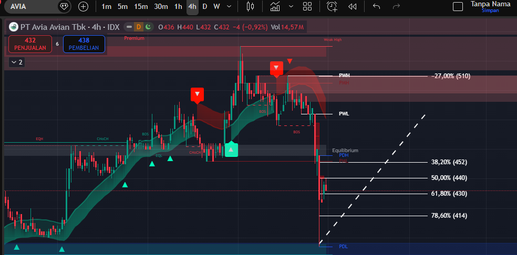Click the blue PDL label
The height and width of the screenshot is (255, 517).
point(343,247)
